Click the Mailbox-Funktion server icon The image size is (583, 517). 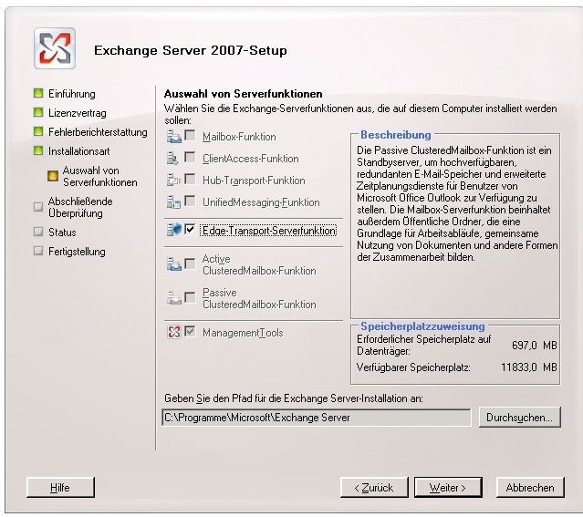(174, 137)
